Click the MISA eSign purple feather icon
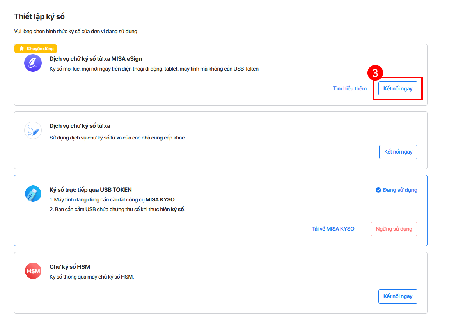449x330 pixels. tap(33, 63)
